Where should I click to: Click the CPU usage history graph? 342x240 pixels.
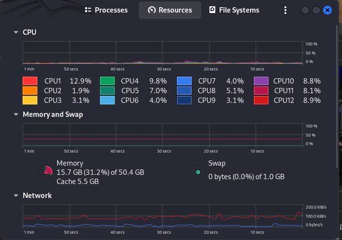pos(163,53)
